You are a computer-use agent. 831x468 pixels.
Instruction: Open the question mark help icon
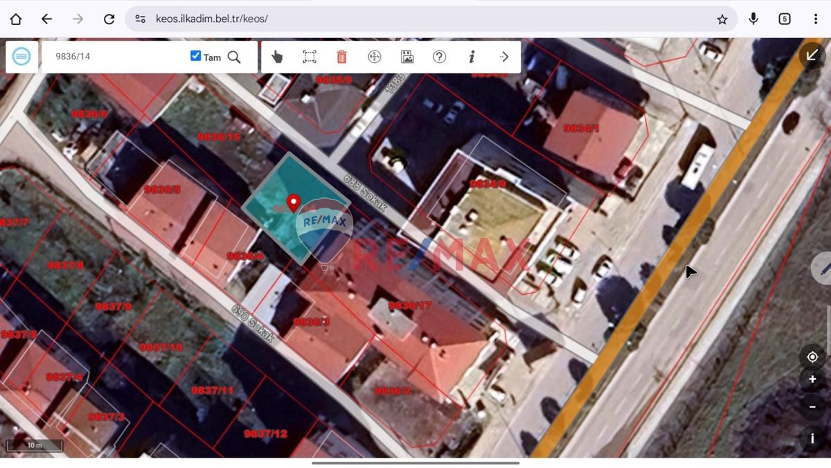(x=439, y=57)
